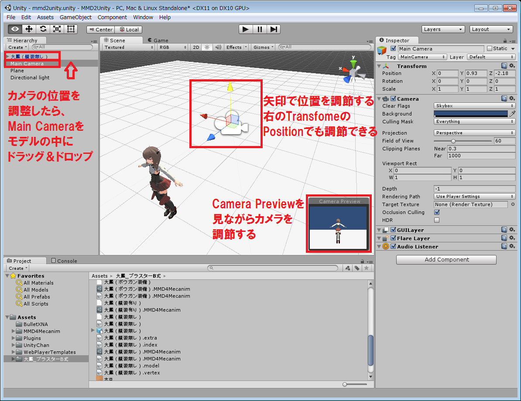Screen dimensions: 521x401
Task: Click the favorites star icon in Project search
Action: (x=367, y=268)
